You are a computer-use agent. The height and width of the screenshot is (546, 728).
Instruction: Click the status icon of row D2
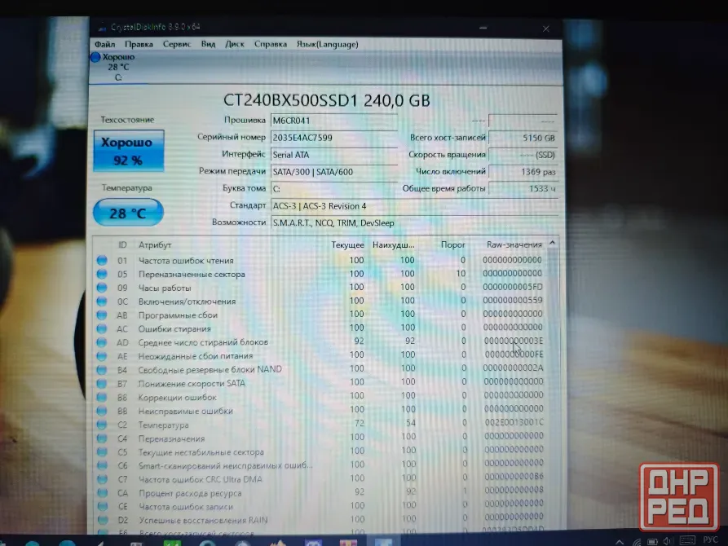tap(103, 520)
